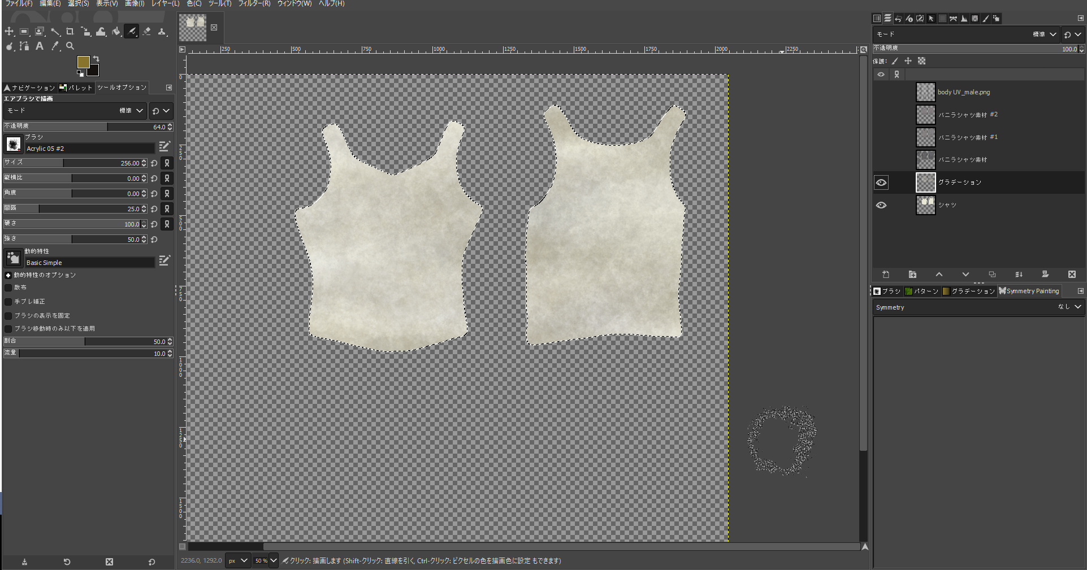Toggle visibility of シャツ layer
Viewport: 1087px width, 570px height.
point(881,205)
